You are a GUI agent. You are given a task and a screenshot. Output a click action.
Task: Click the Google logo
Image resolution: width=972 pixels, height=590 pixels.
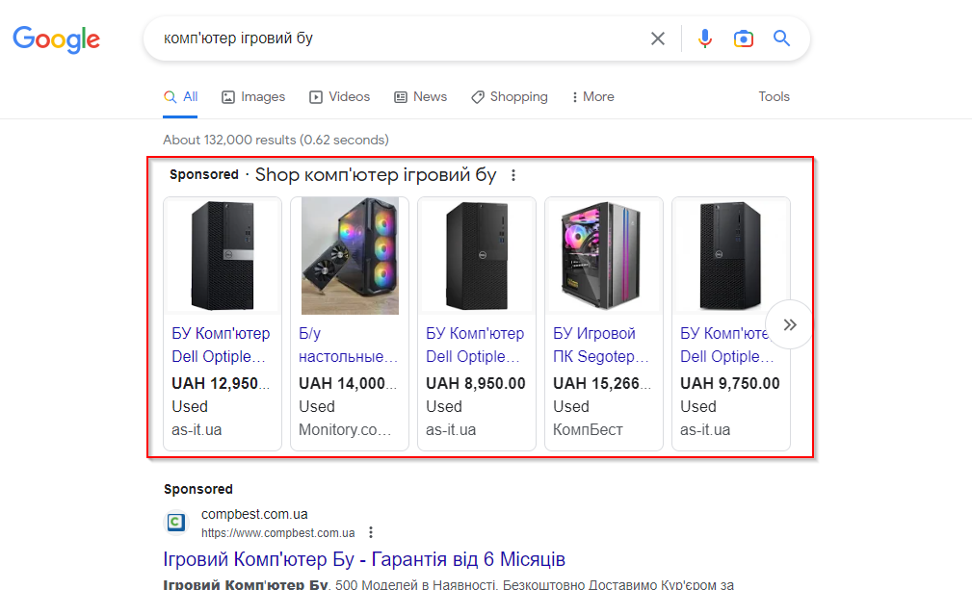coord(56,38)
